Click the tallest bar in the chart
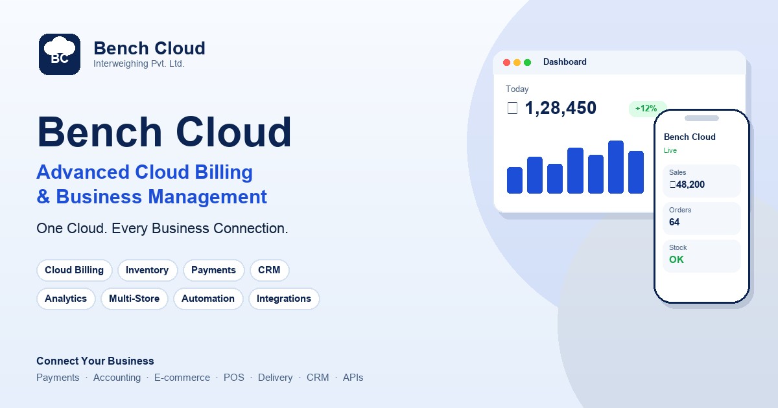The image size is (778, 408). [616, 167]
